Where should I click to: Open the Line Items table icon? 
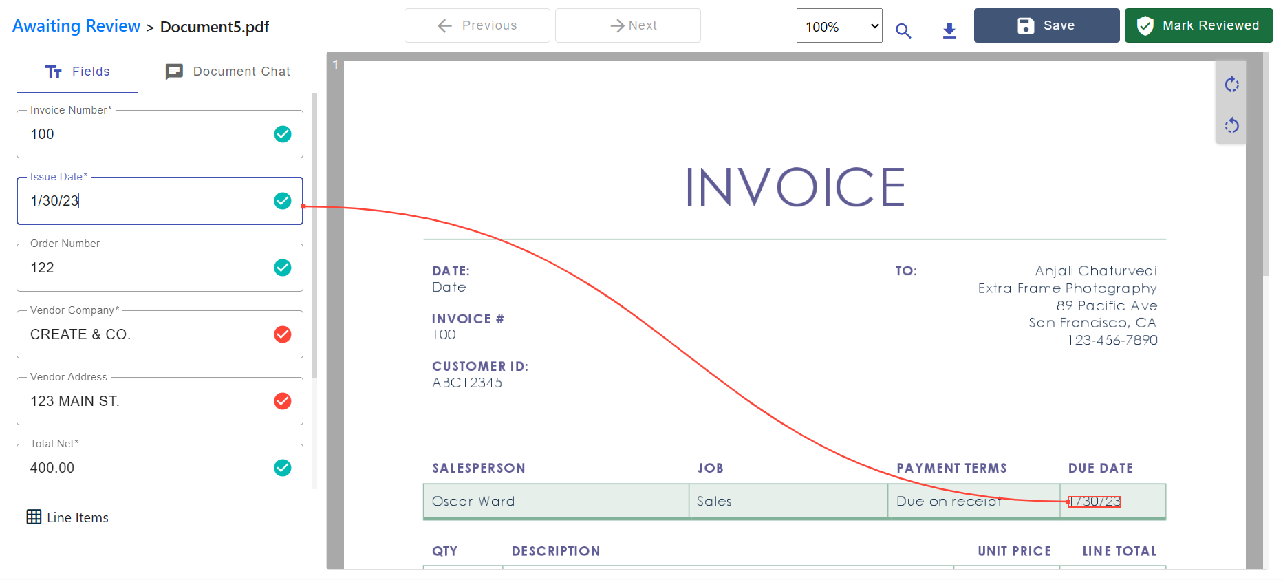coord(34,517)
